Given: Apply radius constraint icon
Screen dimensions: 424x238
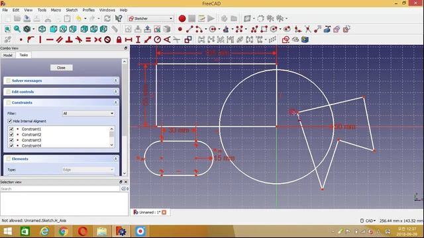Looking at the screenshot, I should [x=158, y=40].
